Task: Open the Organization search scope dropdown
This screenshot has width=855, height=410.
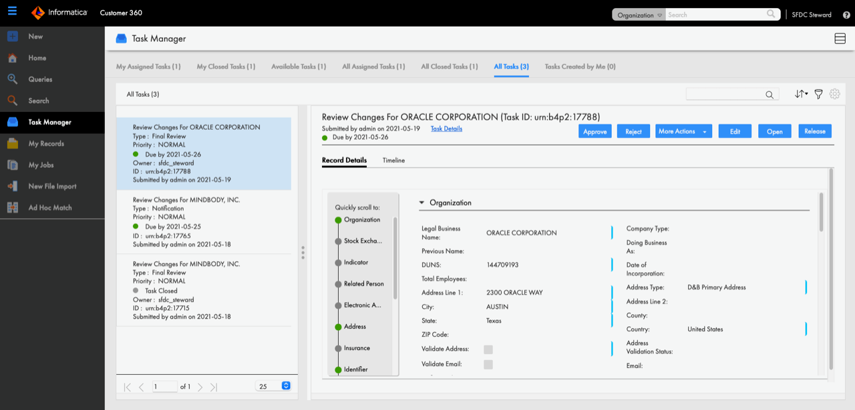Action: (x=639, y=15)
